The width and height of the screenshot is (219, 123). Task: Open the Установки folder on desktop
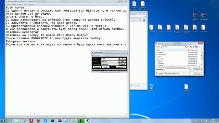(x=204, y=28)
